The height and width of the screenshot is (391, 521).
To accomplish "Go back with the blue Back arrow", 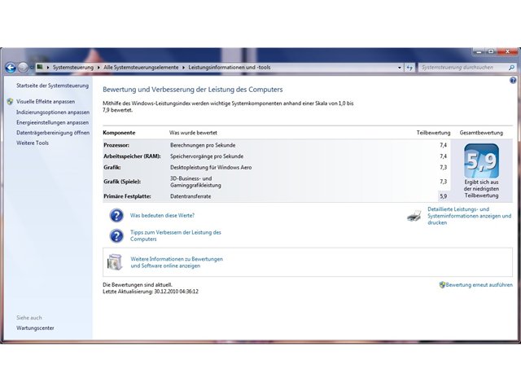I will click(11, 68).
